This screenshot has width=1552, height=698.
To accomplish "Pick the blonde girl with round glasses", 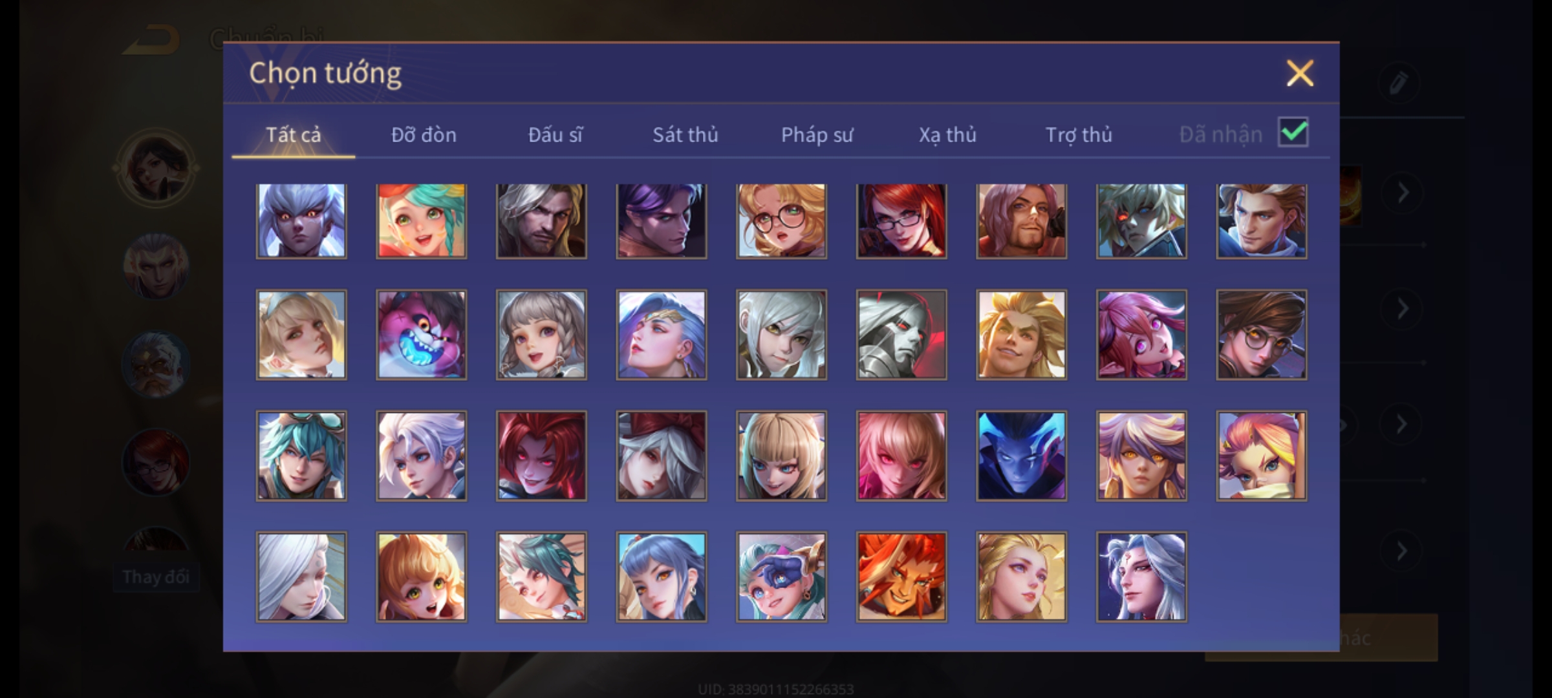I will point(781,221).
